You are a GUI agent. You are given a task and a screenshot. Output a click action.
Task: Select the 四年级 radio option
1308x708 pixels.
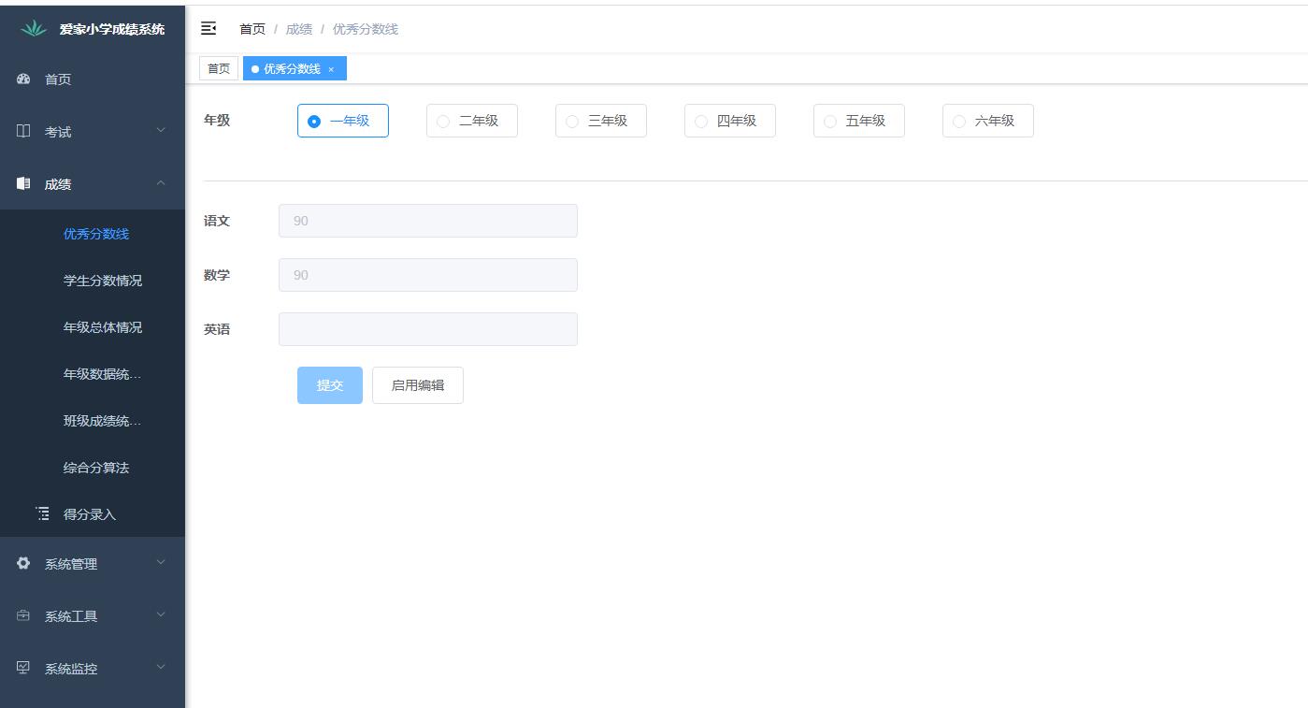[x=701, y=122]
